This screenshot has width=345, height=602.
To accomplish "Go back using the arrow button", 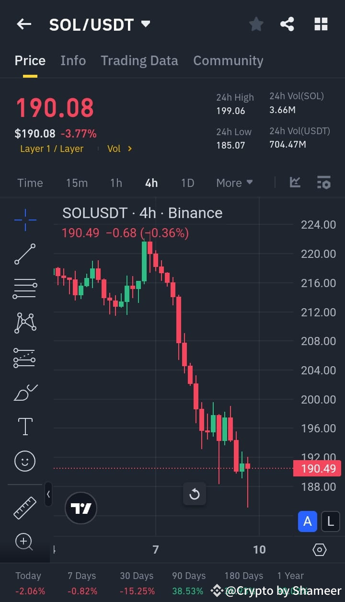I will [24, 24].
